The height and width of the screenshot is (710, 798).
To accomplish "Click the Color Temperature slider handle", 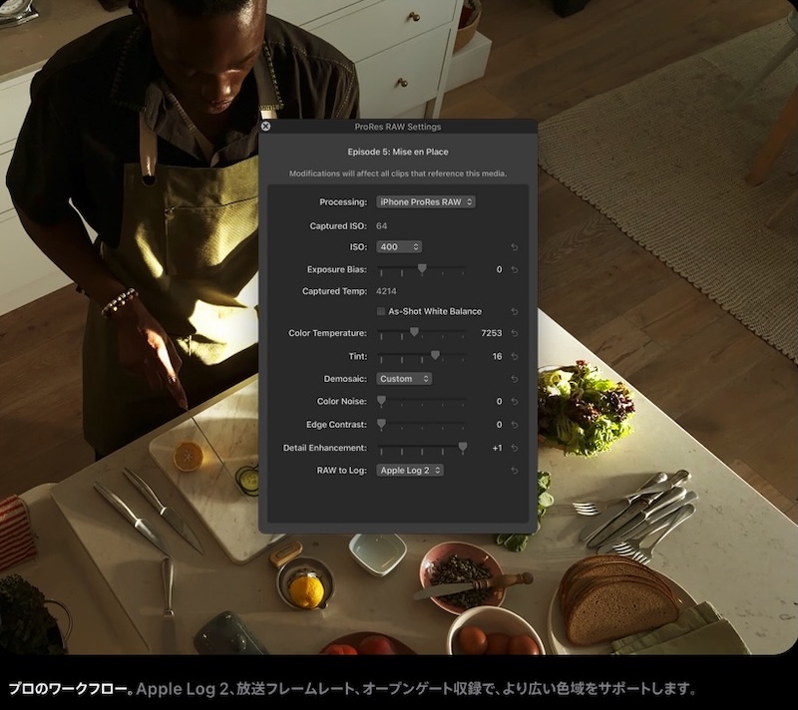I will (x=414, y=333).
